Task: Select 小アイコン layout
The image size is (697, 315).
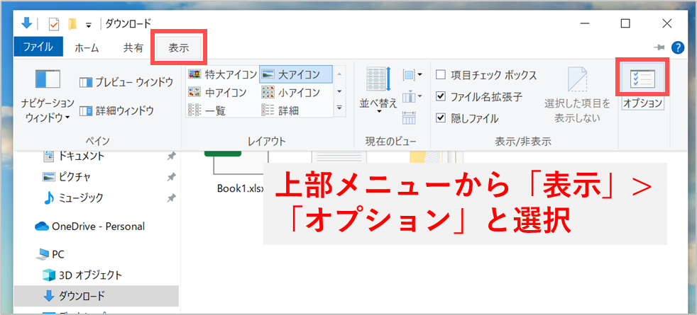Action: tap(291, 92)
